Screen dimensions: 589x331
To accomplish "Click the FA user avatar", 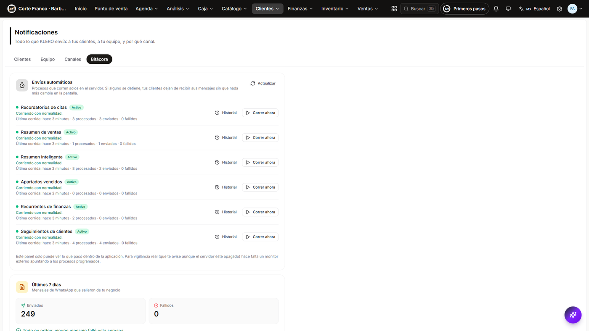I will [572, 8].
